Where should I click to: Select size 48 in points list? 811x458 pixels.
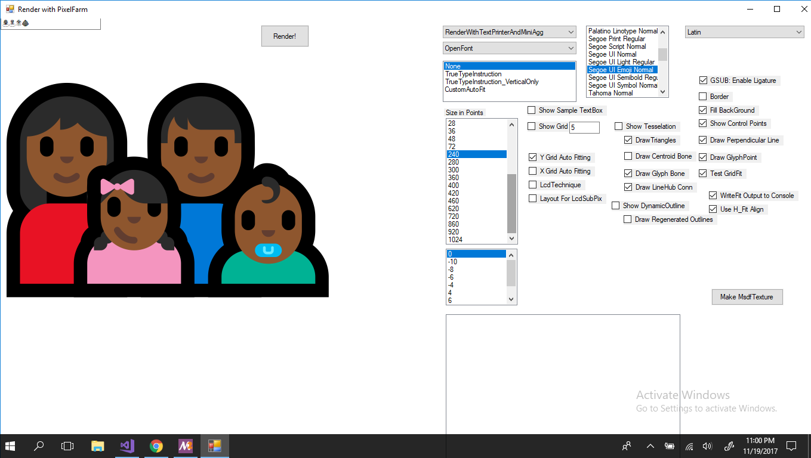click(x=477, y=139)
